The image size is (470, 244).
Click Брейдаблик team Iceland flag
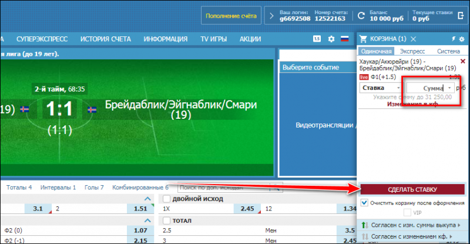click(x=92, y=109)
